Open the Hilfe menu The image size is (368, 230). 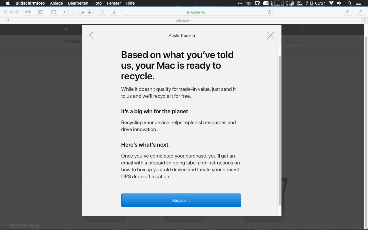131,3
